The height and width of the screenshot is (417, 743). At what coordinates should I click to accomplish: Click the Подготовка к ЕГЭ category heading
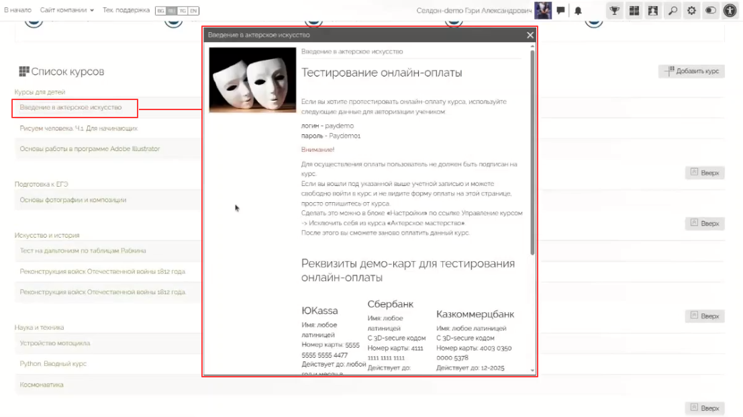41,185
